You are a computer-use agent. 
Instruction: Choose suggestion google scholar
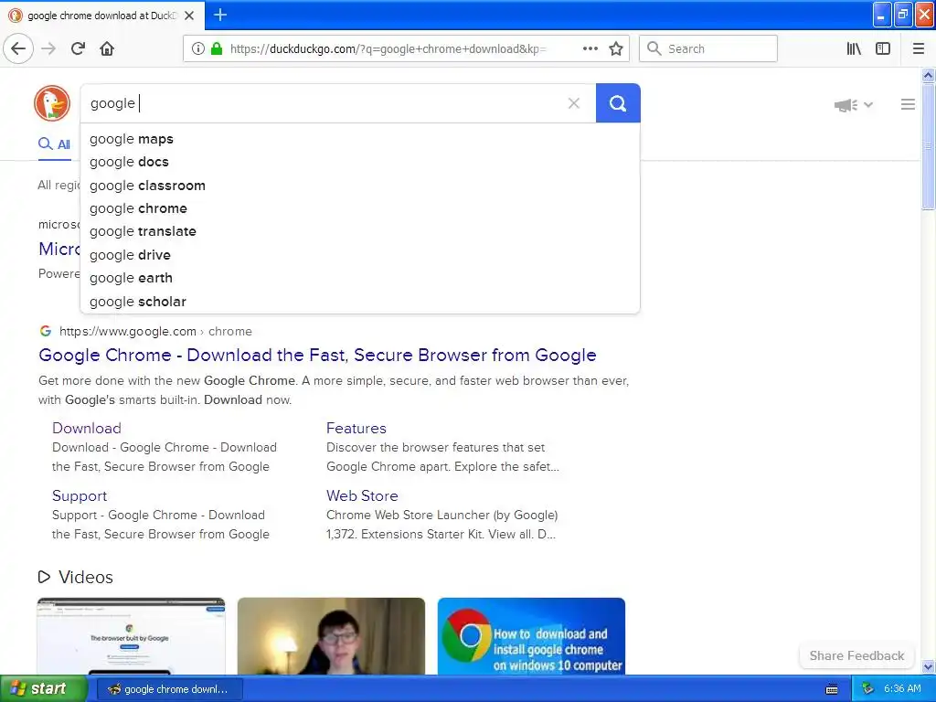(x=360, y=302)
